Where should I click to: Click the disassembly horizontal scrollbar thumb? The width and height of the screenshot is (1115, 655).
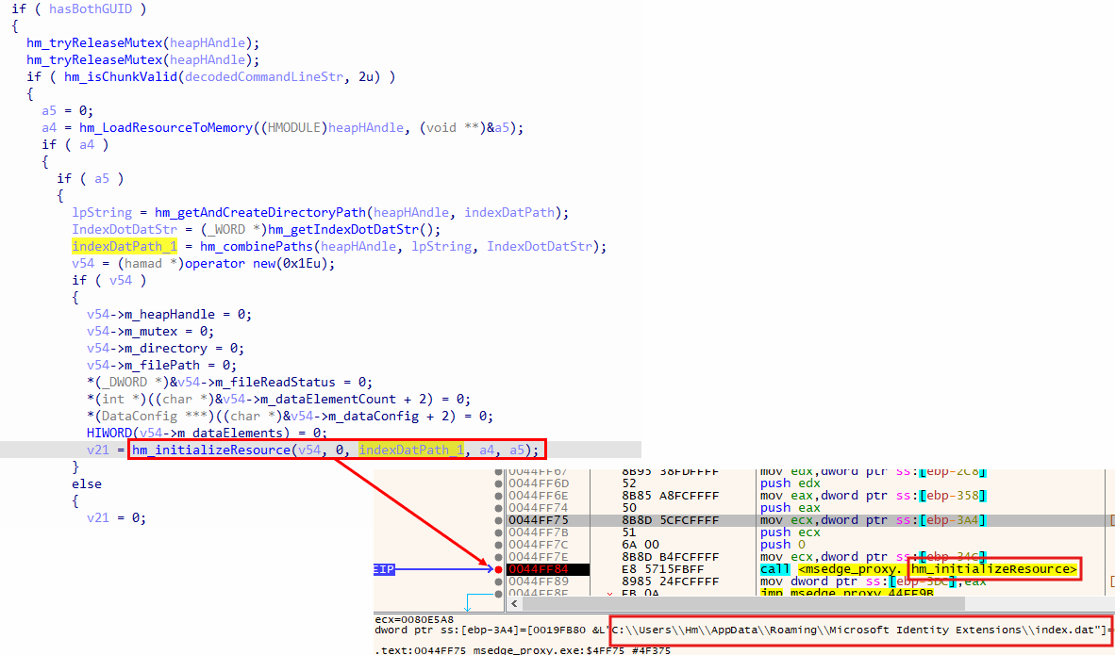(x=743, y=603)
